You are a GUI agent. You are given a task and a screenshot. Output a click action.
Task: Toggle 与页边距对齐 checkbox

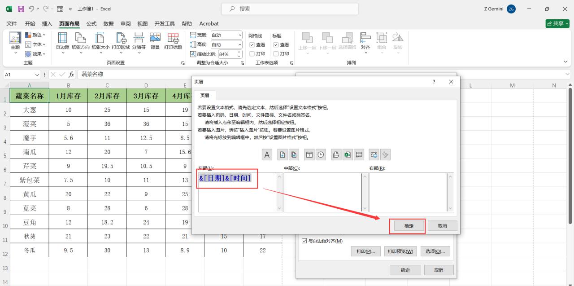tap(305, 241)
